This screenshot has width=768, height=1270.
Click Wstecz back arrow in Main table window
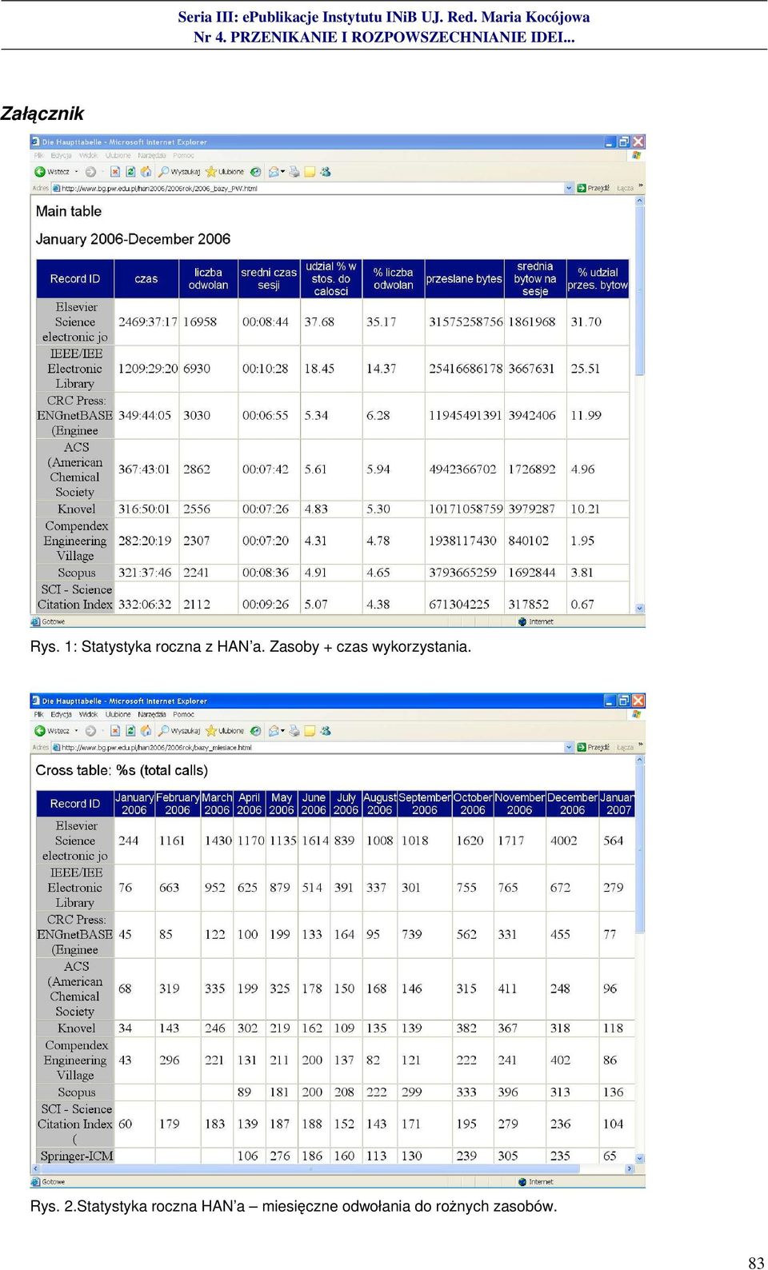[40, 172]
